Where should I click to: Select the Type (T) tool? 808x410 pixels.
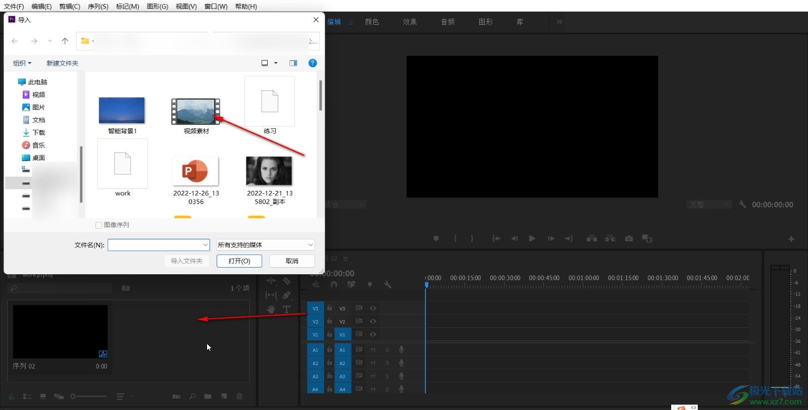click(286, 309)
